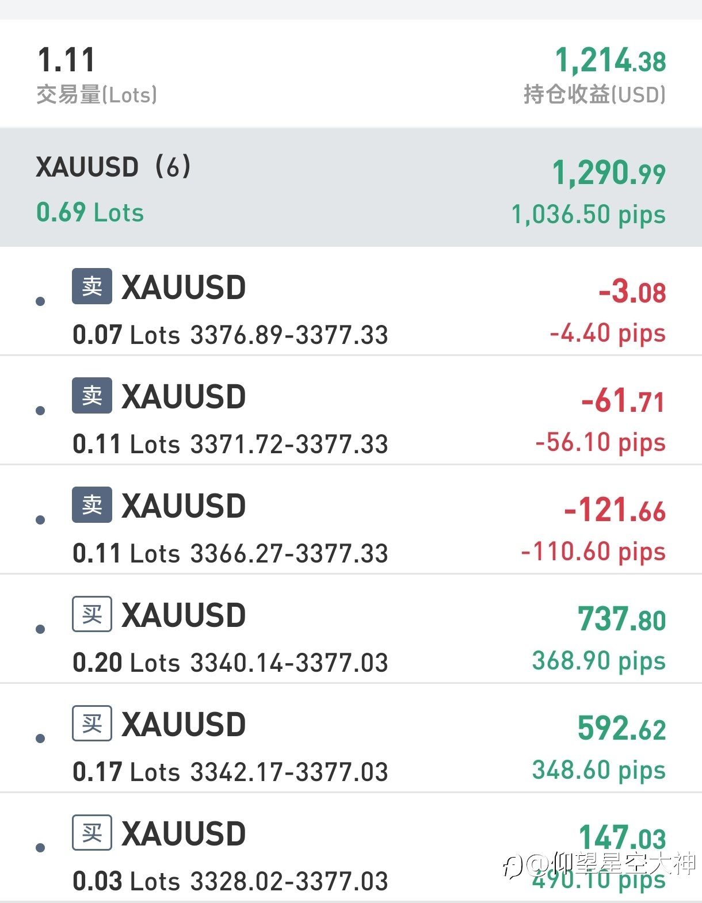Click the 买 buy badge on the 0.20 Lots order

(92, 614)
